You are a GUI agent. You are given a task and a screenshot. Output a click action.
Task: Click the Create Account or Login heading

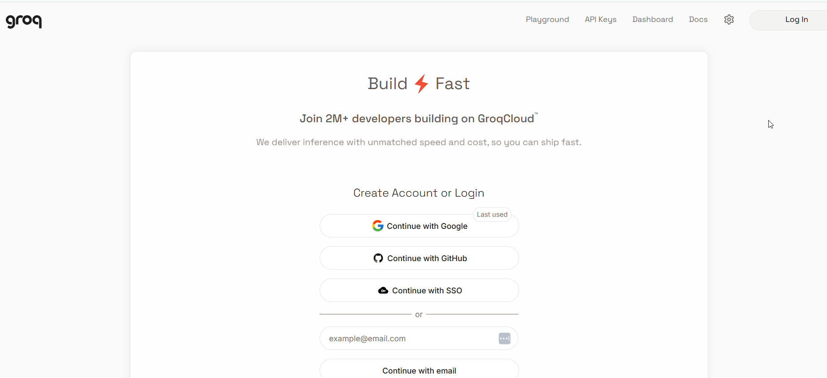[419, 193]
